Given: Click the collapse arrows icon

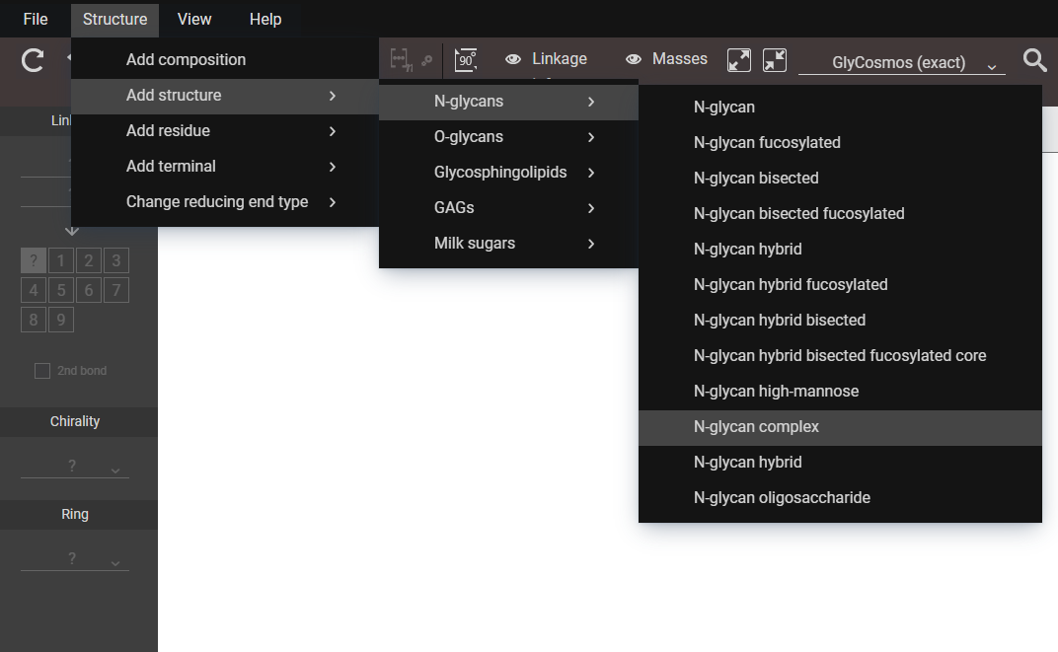Looking at the screenshot, I should 775,60.
